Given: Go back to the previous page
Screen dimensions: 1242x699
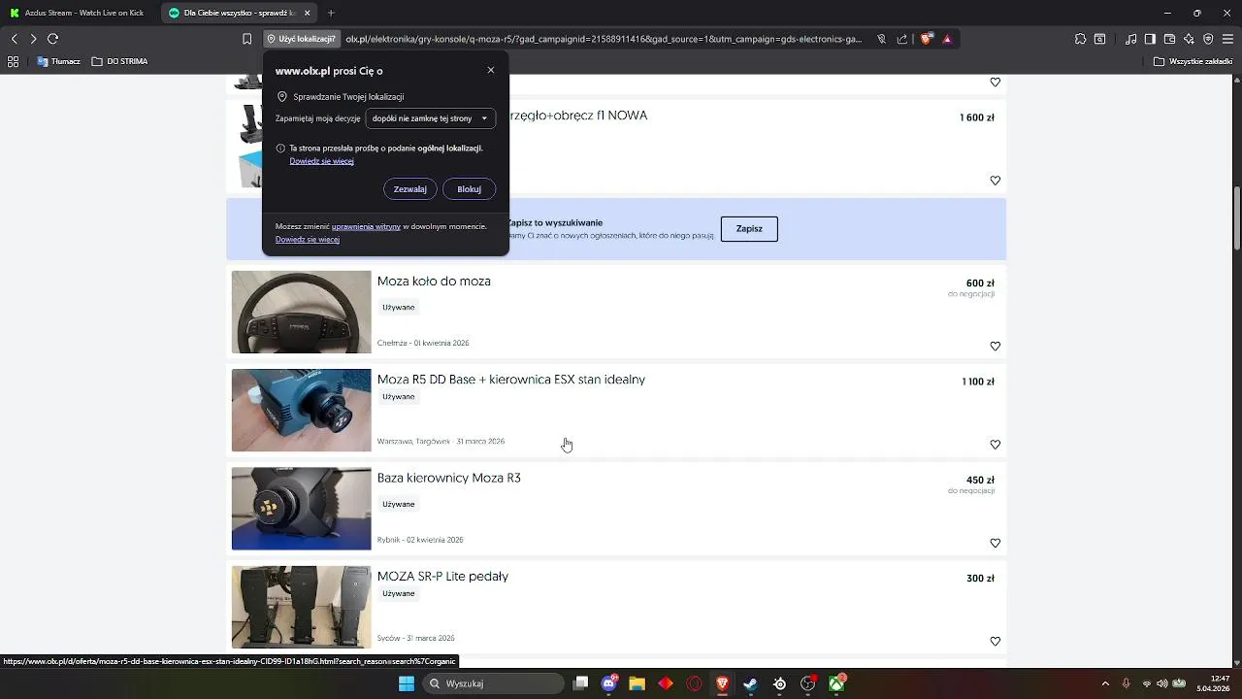Looking at the screenshot, I should [14, 39].
